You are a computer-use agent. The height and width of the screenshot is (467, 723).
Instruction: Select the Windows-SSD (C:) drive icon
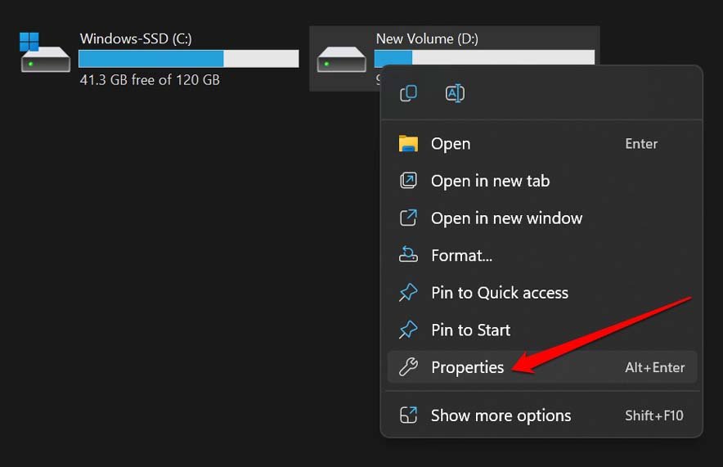45,52
